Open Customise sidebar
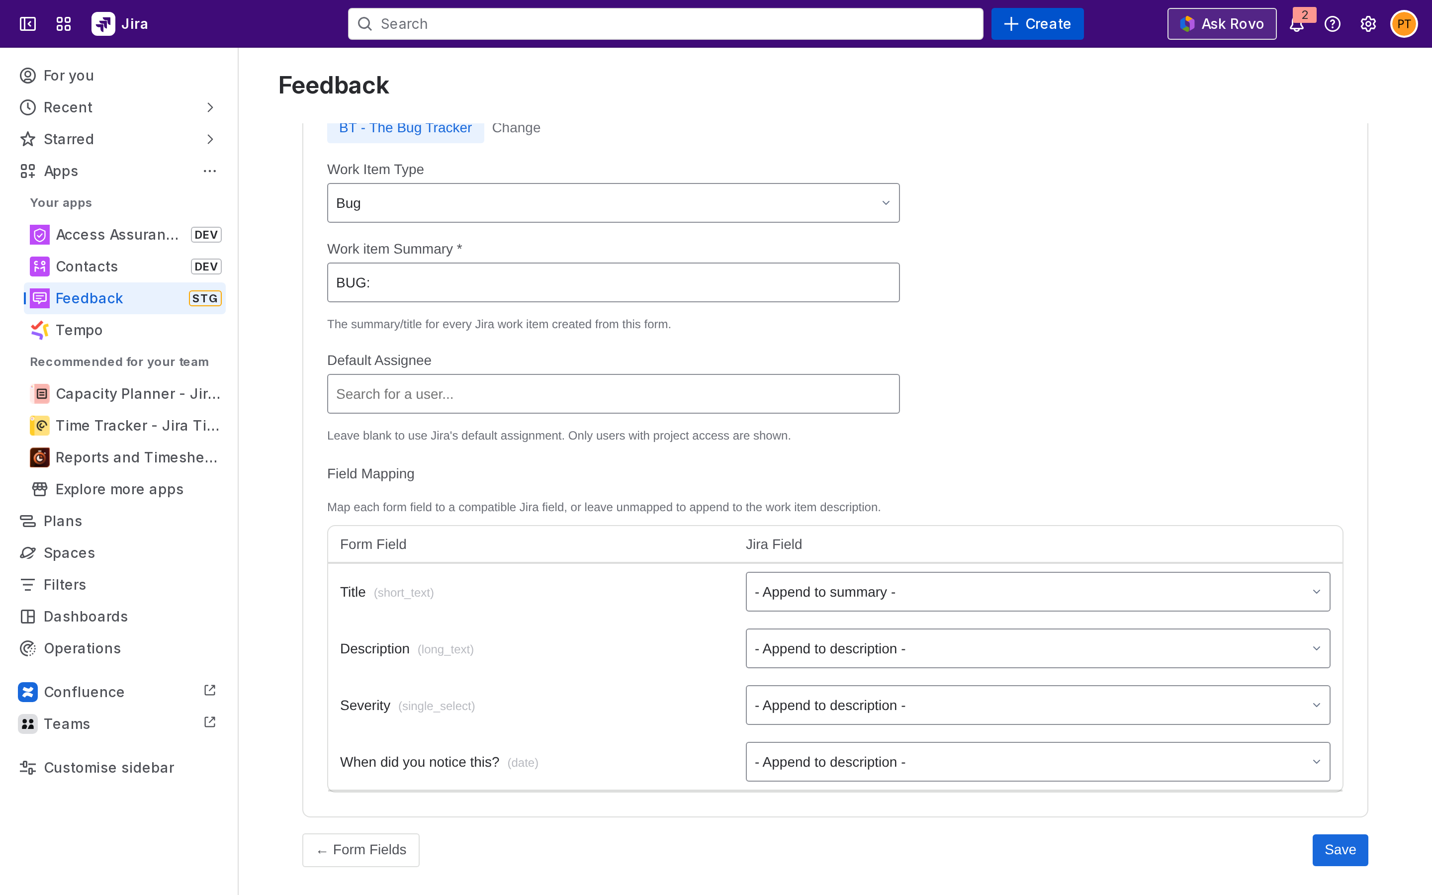Image resolution: width=1432 pixels, height=895 pixels. pos(119,768)
